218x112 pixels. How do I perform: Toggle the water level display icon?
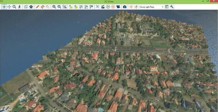81,7
